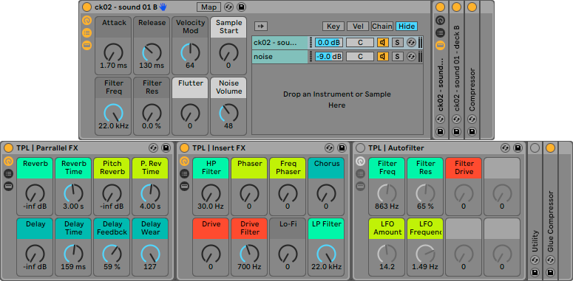Click the hot-swap icon on Glue Compressor

pos(550,260)
